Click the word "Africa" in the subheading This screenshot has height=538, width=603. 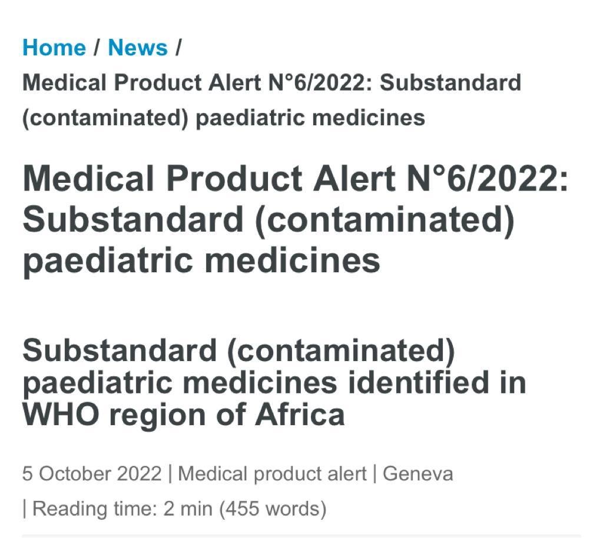tap(299, 415)
